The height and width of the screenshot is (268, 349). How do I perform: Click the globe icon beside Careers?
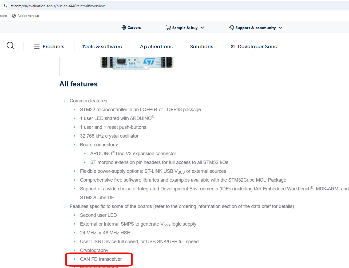124,27
